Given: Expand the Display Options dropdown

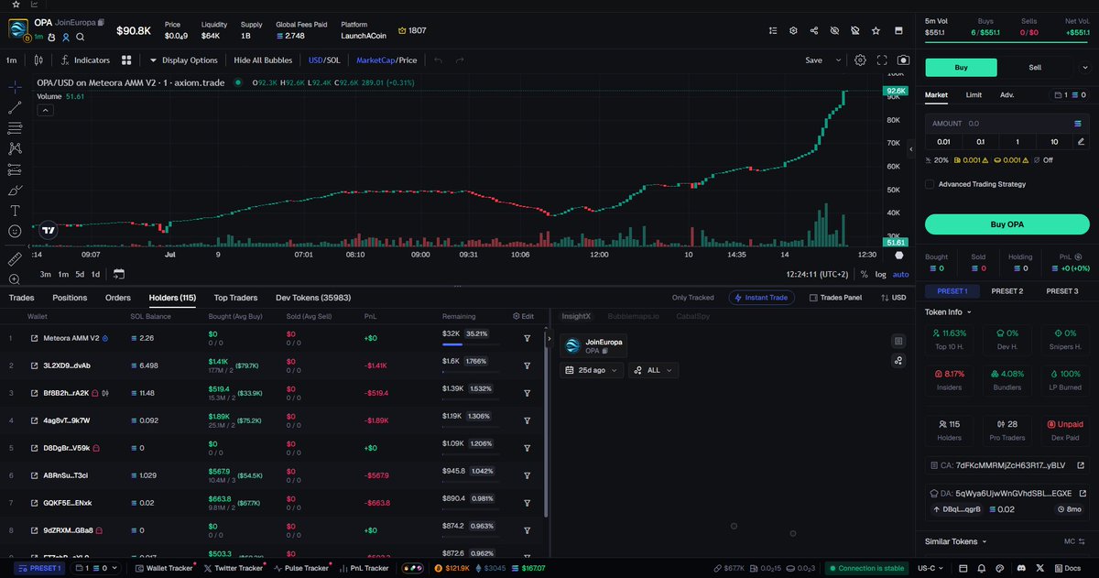Looking at the screenshot, I should (184, 60).
